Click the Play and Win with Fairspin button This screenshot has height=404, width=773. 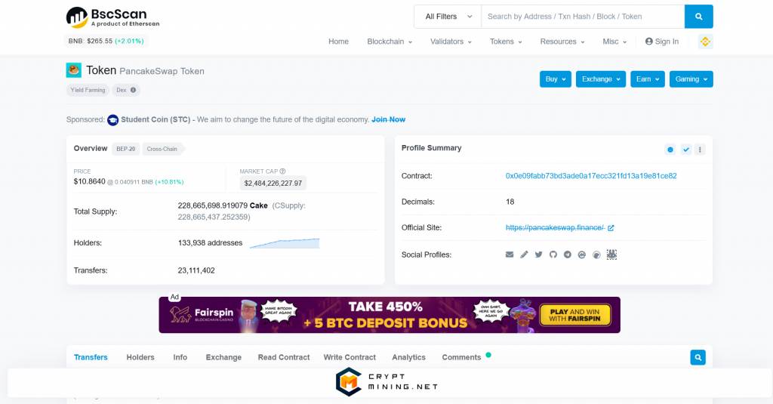tap(574, 315)
